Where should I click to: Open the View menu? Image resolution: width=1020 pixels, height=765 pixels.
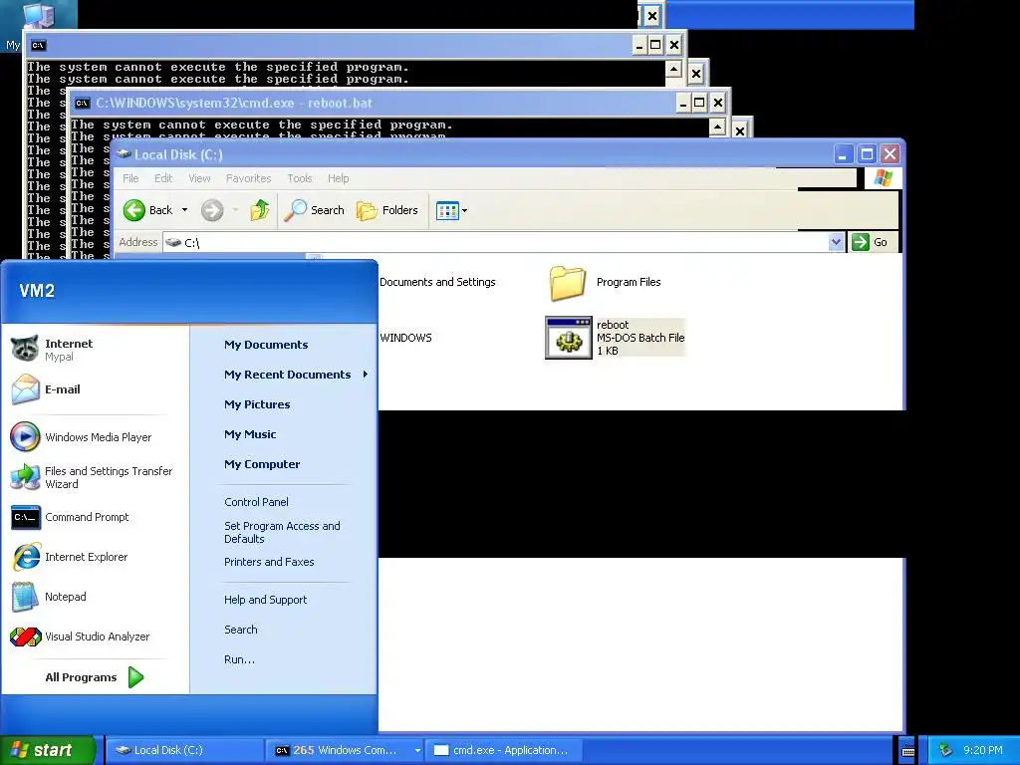pos(199,178)
